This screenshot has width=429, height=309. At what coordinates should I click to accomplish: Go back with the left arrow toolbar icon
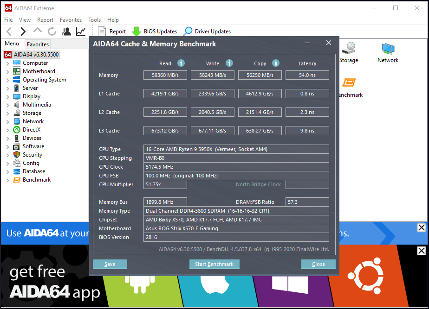(9, 32)
